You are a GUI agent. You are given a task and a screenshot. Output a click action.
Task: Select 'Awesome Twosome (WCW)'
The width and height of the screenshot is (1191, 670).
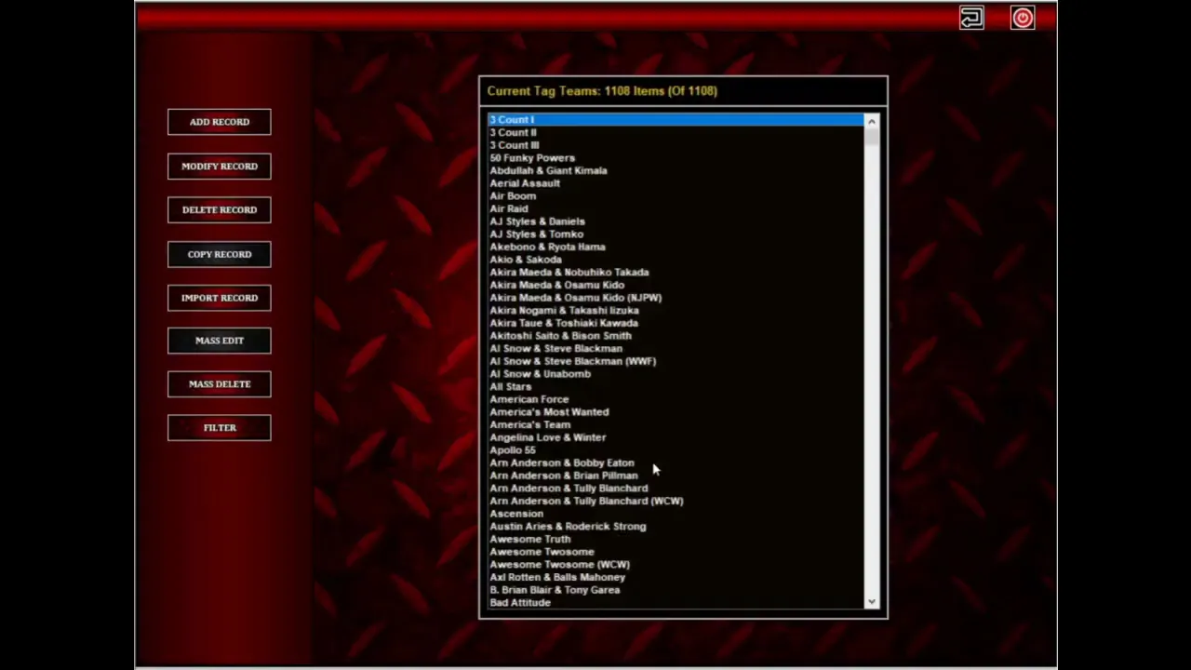pos(676,565)
